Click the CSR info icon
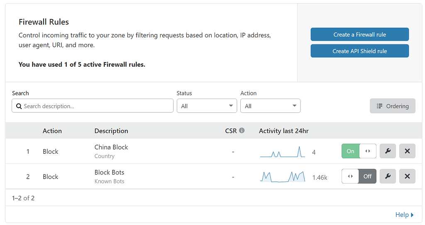 point(242,131)
